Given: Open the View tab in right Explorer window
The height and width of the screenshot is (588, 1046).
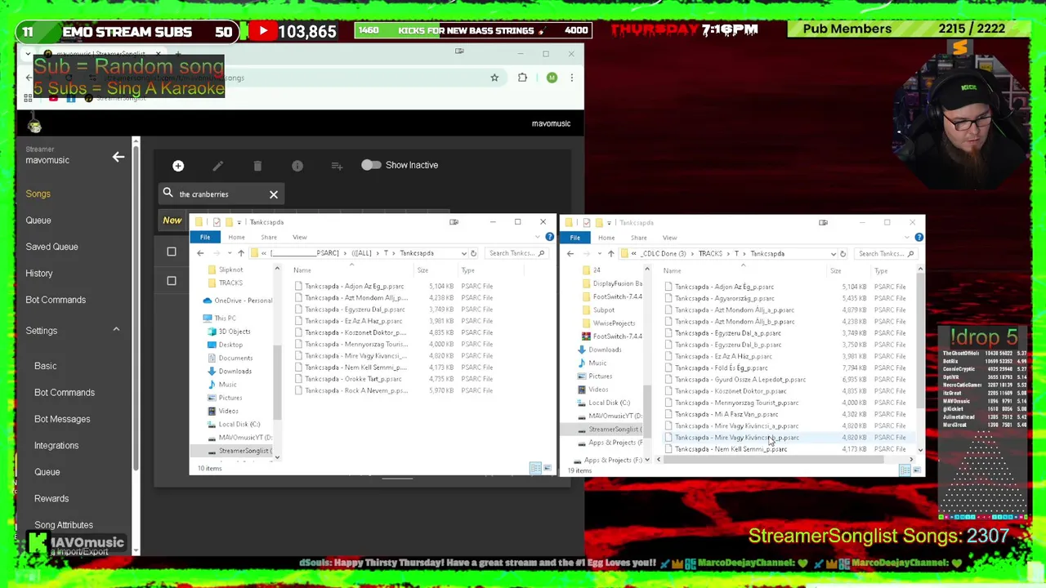Looking at the screenshot, I should click(669, 238).
